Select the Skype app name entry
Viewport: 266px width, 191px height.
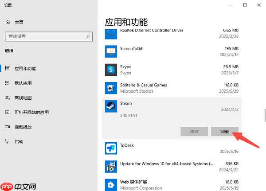pyautogui.click(x=126, y=67)
